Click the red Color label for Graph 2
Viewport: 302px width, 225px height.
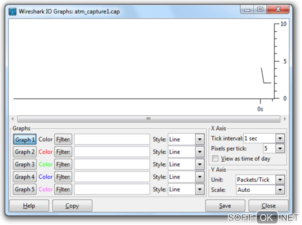click(46, 152)
